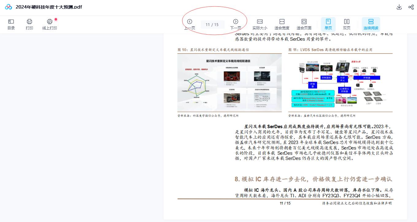
Task: Set zoom to actual size (实际大小)
Action: (260, 24)
